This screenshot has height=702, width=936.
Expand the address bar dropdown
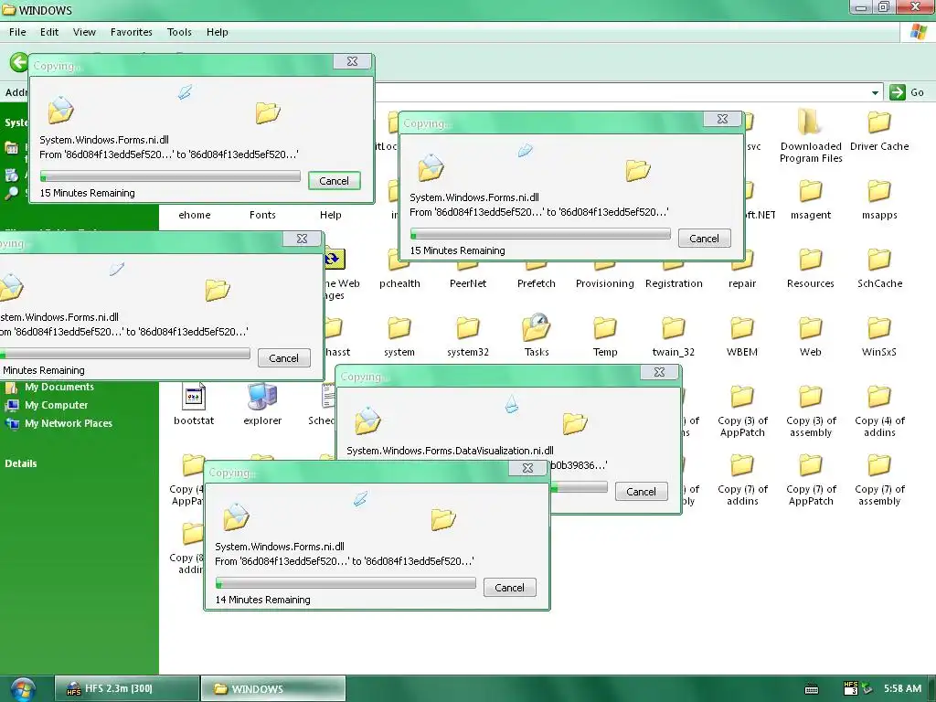click(x=875, y=92)
